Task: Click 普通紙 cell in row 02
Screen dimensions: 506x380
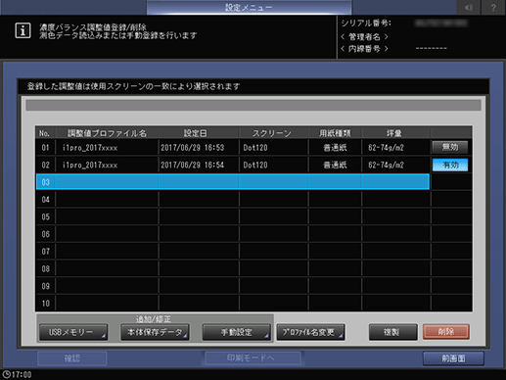Action: [335, 165]
